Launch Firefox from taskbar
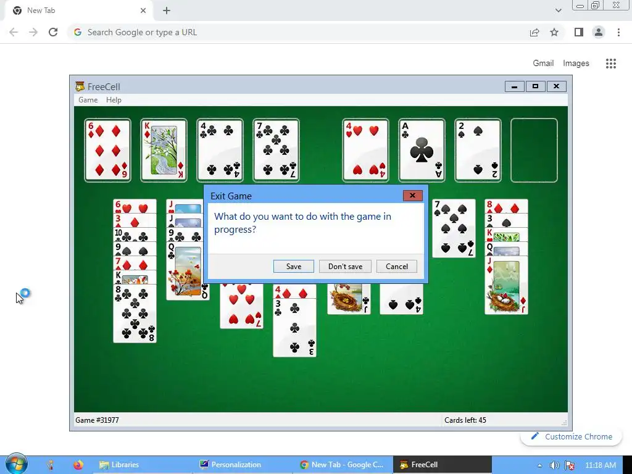Viewport: 632px width, 474px height. point(78,465)
